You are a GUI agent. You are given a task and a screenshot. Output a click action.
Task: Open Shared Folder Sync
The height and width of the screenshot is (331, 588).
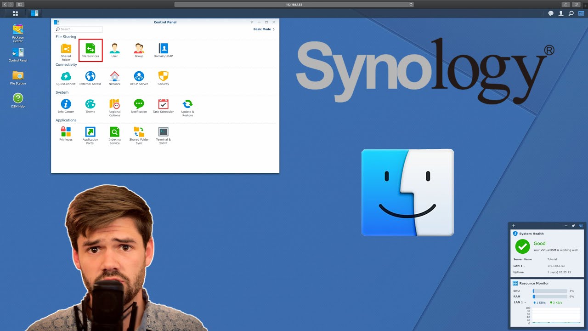click(139, 136)
